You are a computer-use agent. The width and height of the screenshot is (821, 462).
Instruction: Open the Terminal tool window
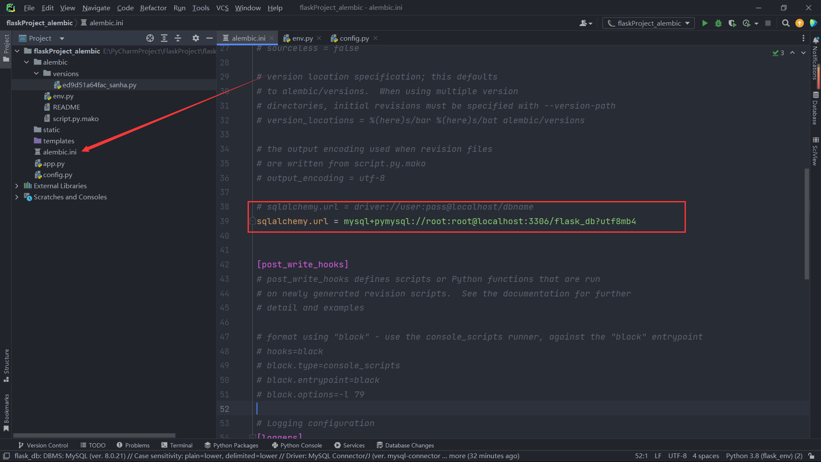(x=177, y=445)
